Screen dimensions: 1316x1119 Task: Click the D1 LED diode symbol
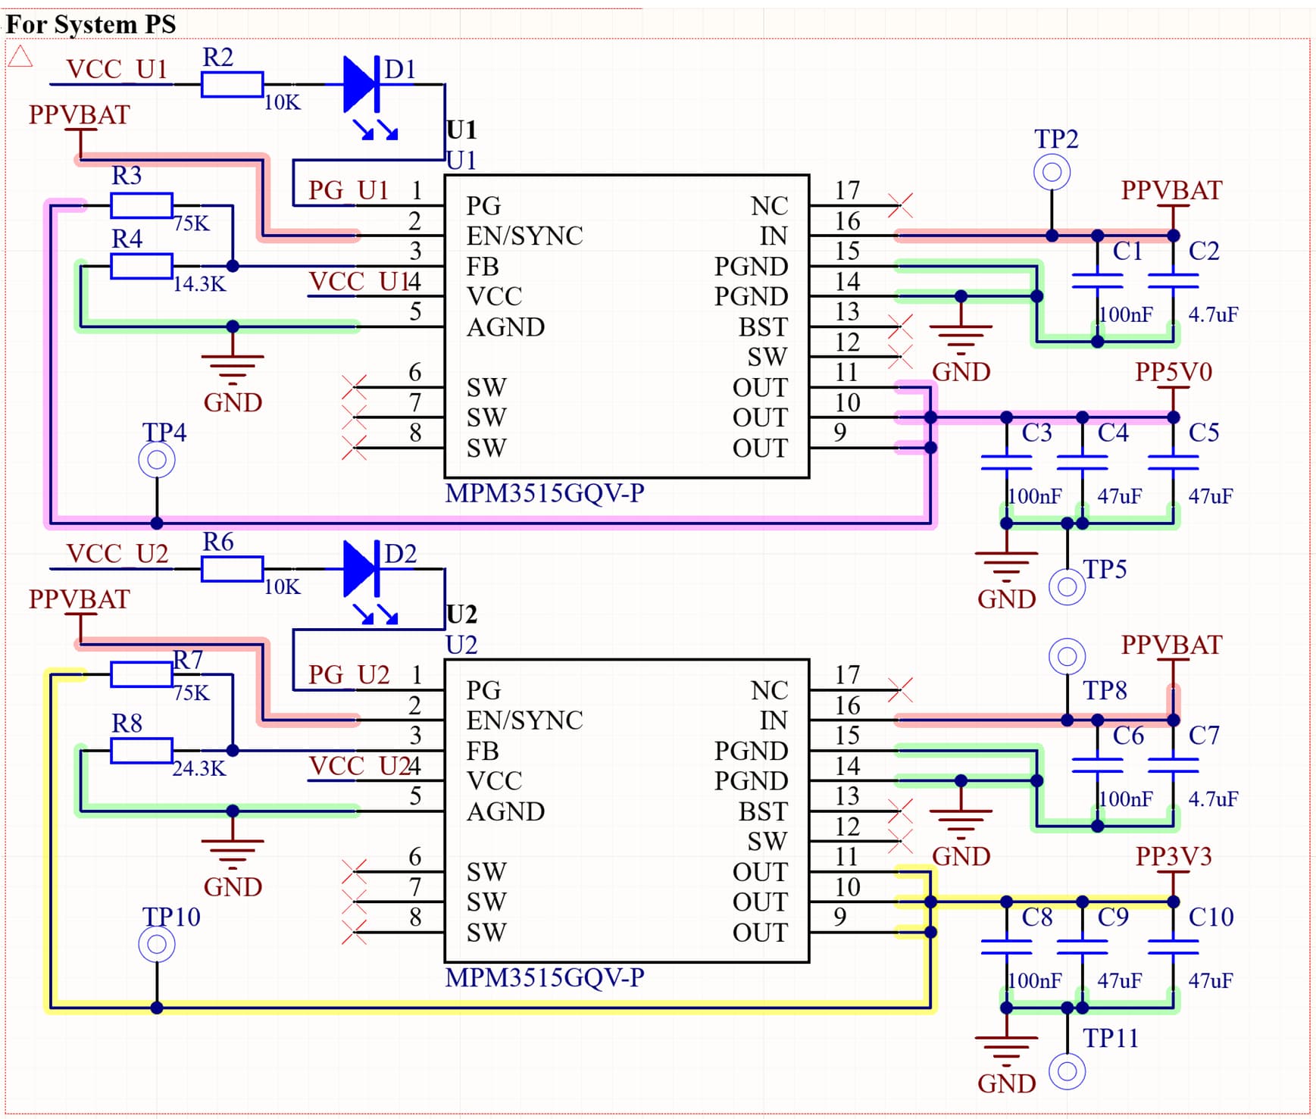point(361,84)
